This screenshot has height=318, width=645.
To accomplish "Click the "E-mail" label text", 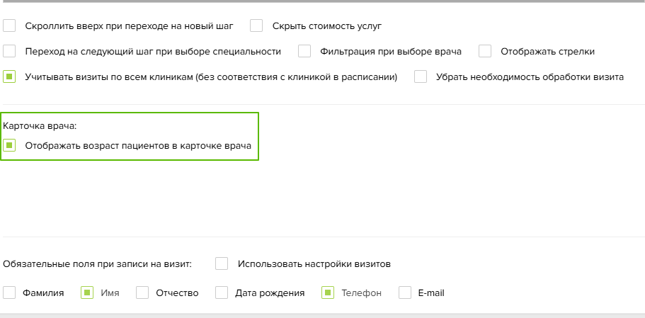I will [431, 293].
